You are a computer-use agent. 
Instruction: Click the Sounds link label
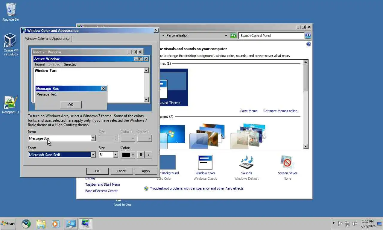click(x=247, y=173)
